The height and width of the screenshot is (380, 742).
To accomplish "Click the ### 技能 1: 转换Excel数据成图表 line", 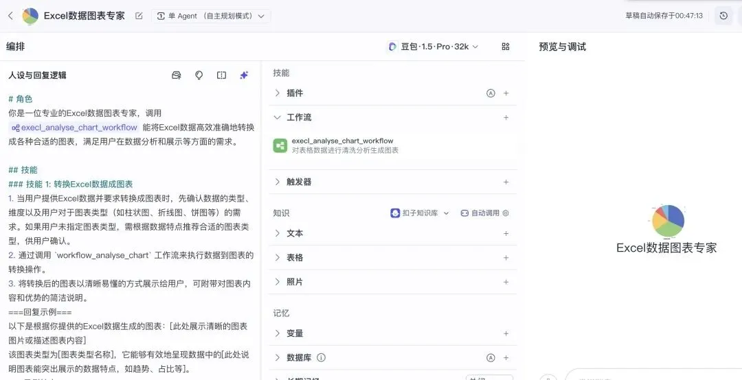I will pyautogui.click(x=71, y=185).
